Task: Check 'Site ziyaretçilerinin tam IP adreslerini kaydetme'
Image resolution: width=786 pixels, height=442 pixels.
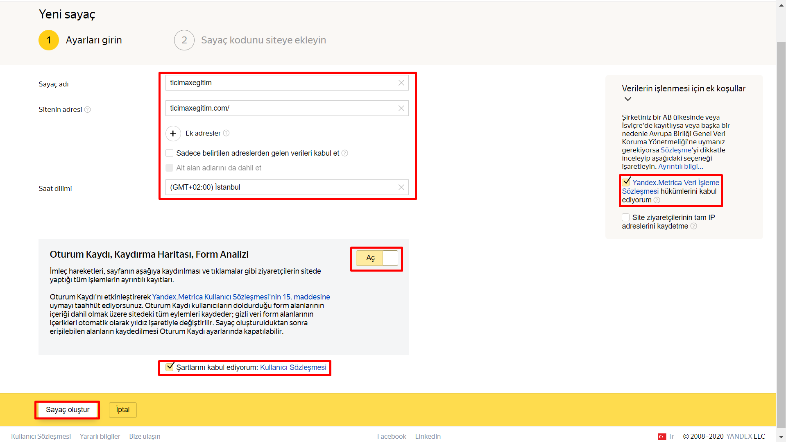Action: tap(625, 218)
